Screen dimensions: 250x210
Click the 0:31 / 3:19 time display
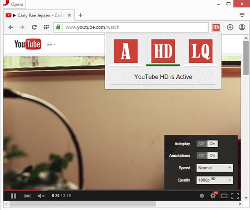61,196
